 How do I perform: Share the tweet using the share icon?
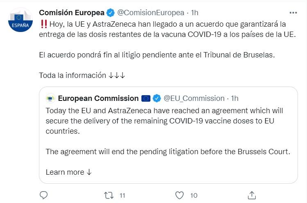pyautogui.click(x=252, y=195)
